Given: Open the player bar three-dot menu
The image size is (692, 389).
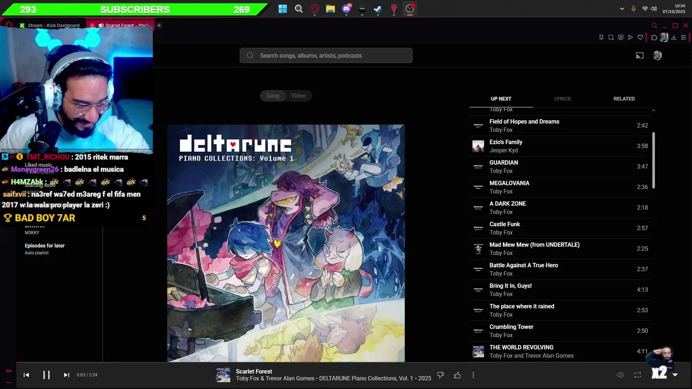Looking at the screenshot, I should pos(473,375).
